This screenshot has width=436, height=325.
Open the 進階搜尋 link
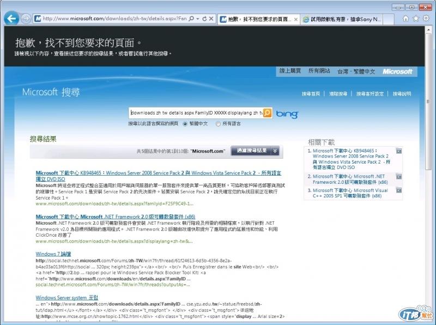338,94
